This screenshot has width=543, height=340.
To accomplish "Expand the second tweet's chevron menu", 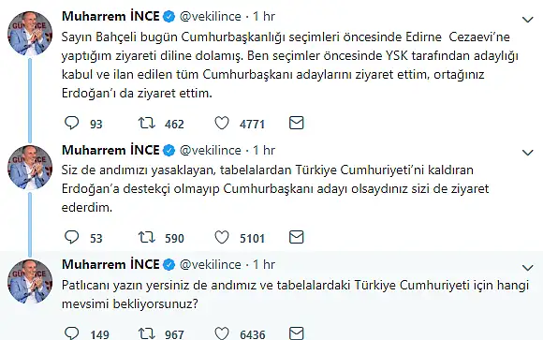I will 527,153.
